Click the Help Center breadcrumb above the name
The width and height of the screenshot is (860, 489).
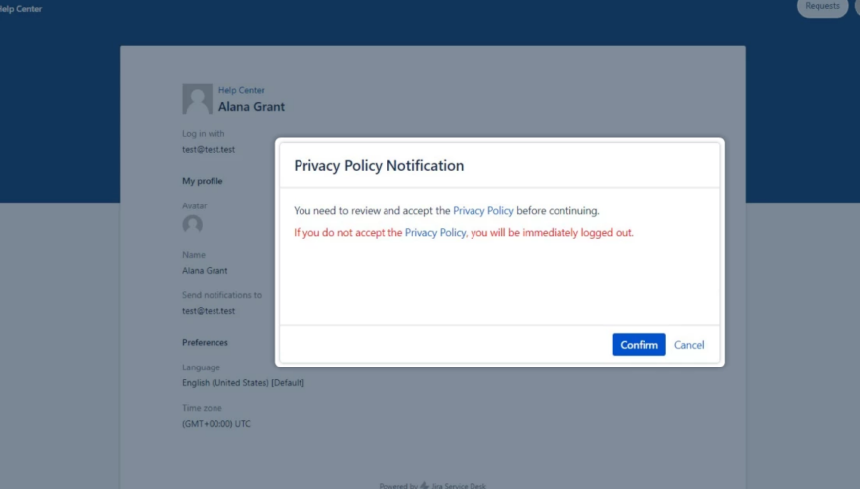241,90
